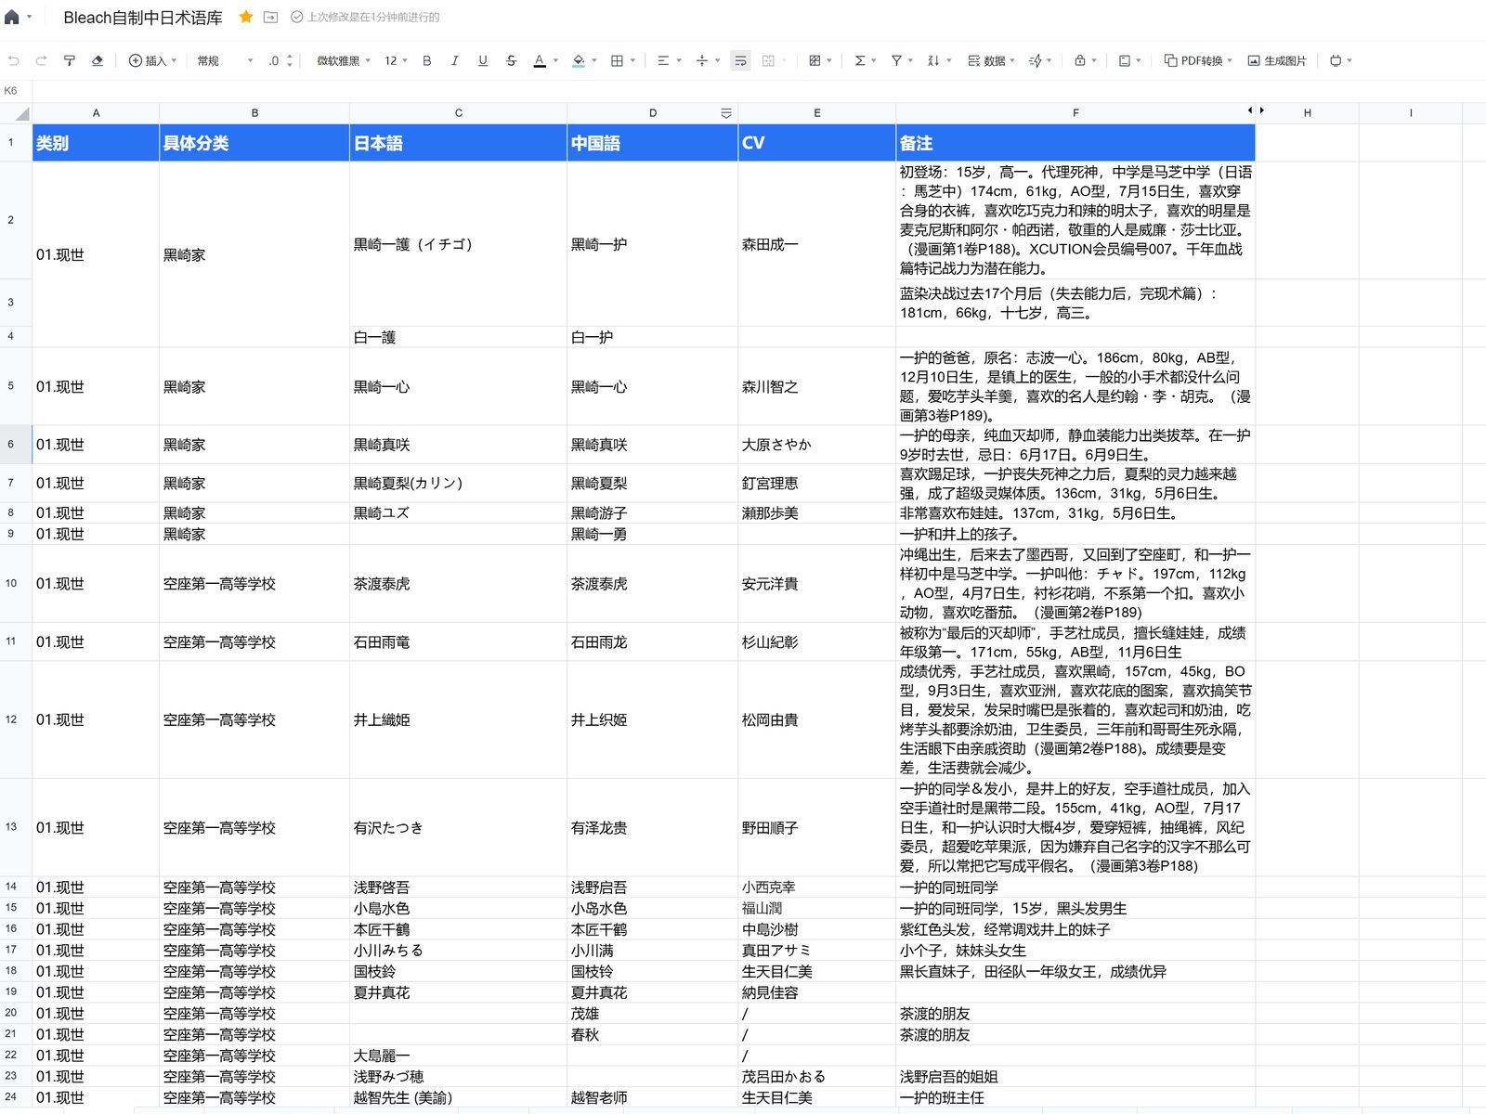Select the 森田成一 cell
Viewport: 1486px width, 1114px height.
coord(817,244)
